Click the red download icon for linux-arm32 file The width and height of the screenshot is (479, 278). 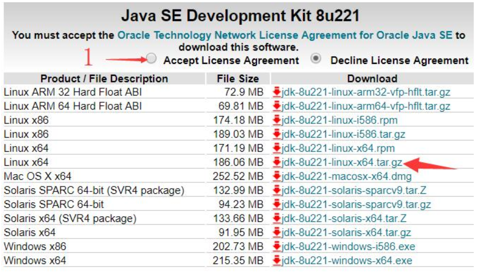click(x=277, y=92)
